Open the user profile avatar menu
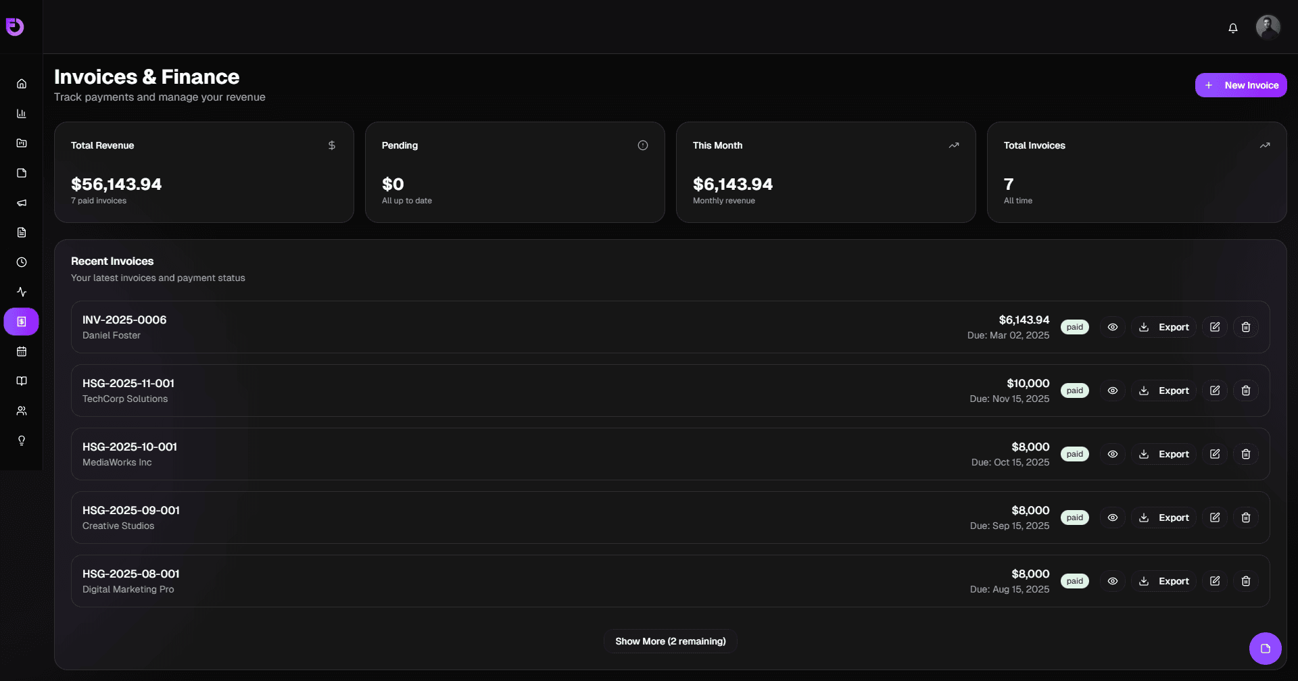This screenshot has height=681, width=1298. point(1268,28)
